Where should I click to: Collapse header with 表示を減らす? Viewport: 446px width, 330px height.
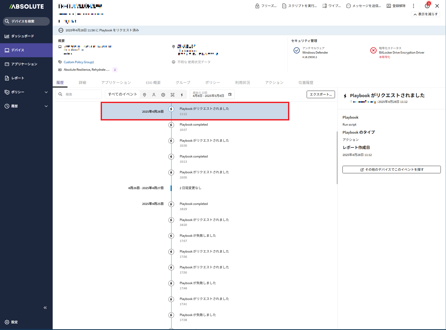click(x=426, y=14)
